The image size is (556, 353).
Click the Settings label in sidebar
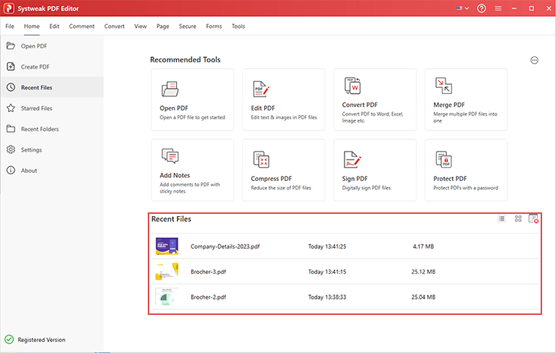click(x=31, y=150)
